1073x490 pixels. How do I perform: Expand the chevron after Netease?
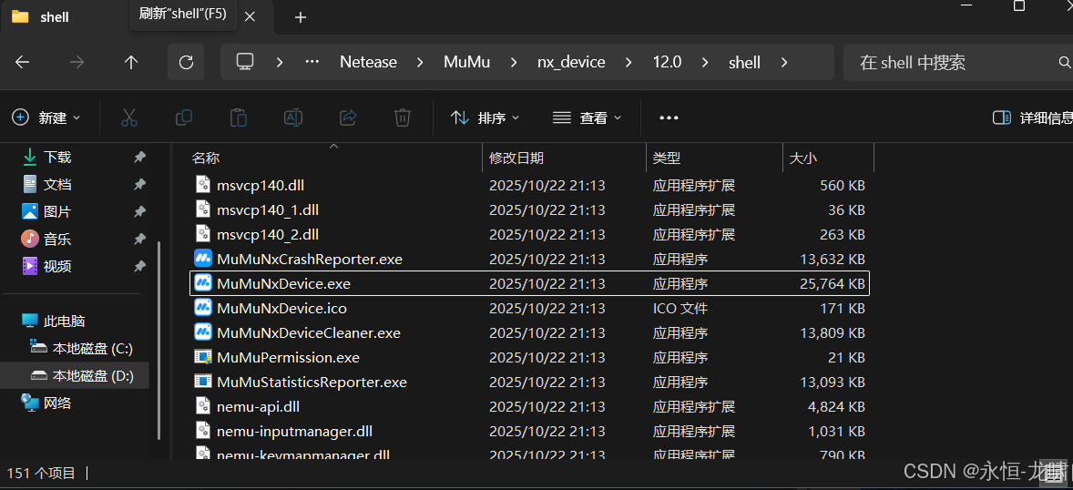click(420, 62)
